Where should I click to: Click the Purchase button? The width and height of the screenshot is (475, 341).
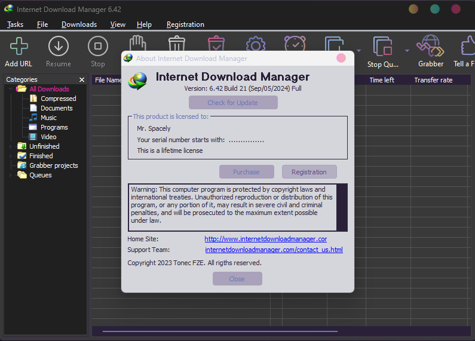247,172
